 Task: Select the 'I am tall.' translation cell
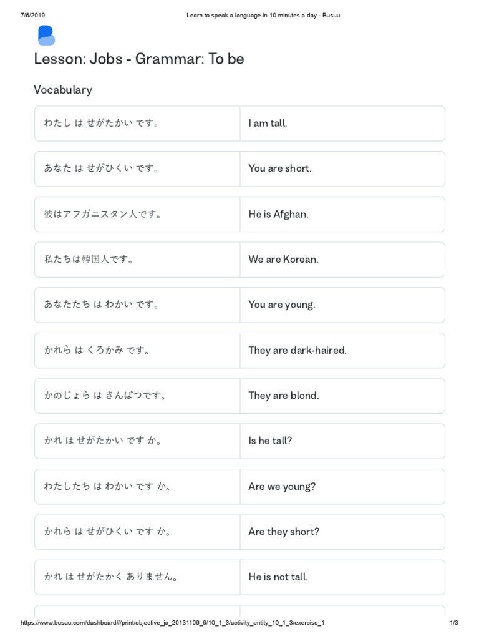pos(268,124)
